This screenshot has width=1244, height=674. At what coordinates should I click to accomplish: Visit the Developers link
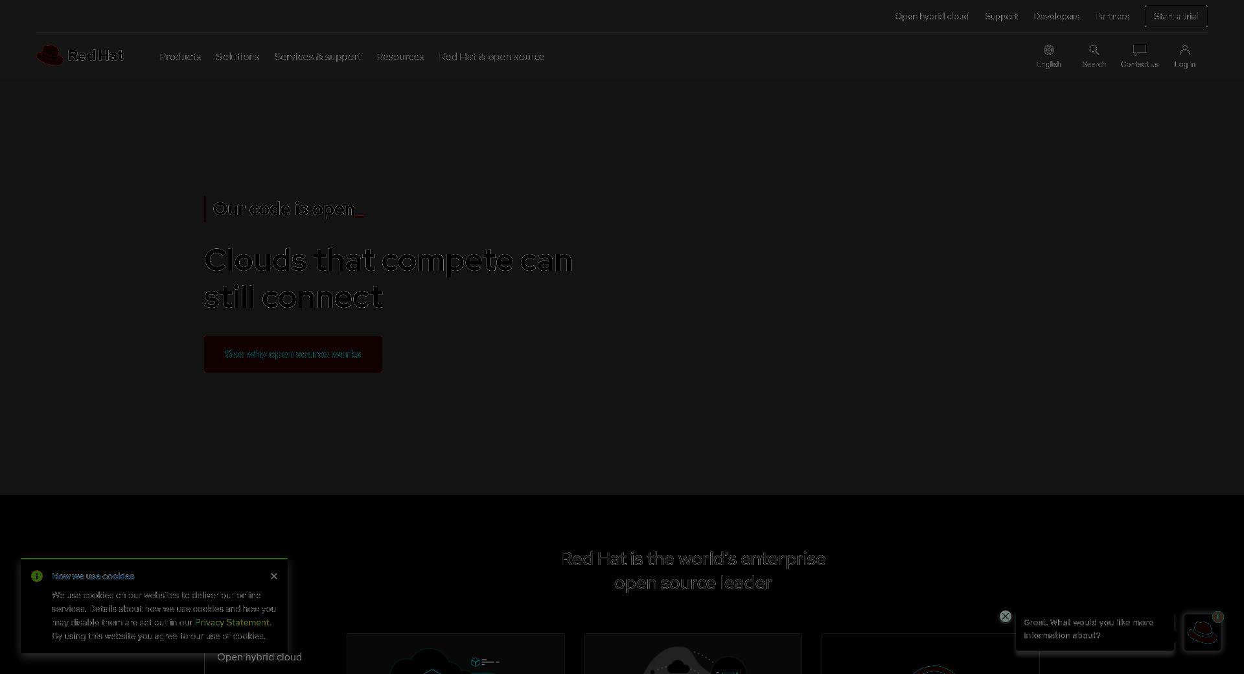coord(1056,16)
